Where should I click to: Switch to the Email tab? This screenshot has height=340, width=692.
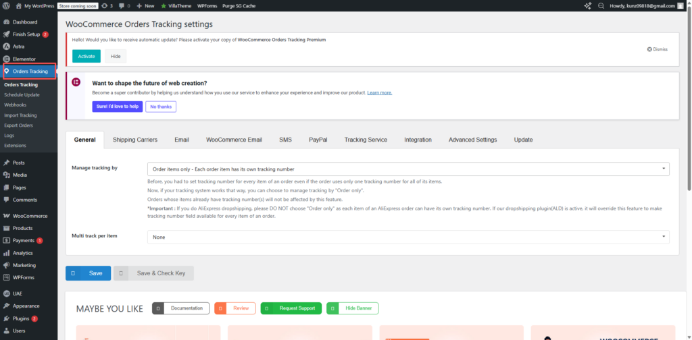click(x=182, y=140)
